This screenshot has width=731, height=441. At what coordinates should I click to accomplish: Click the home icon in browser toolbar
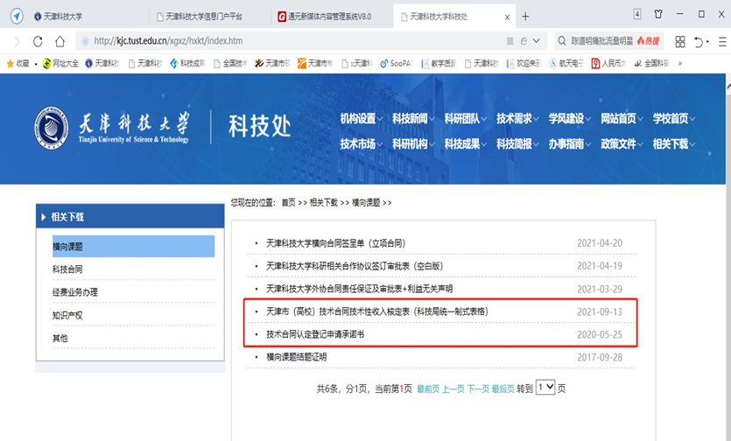tap(60, 41)
